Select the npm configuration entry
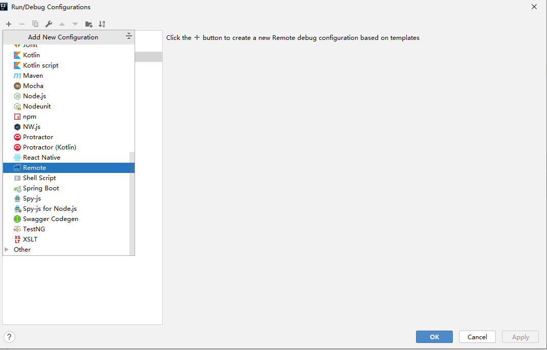The image size is (547, 350). 69,117
